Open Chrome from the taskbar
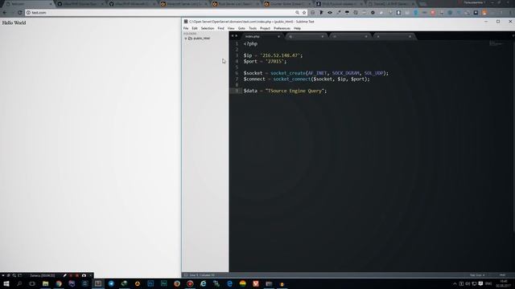 pyautogui.click(x=59, y=283)
